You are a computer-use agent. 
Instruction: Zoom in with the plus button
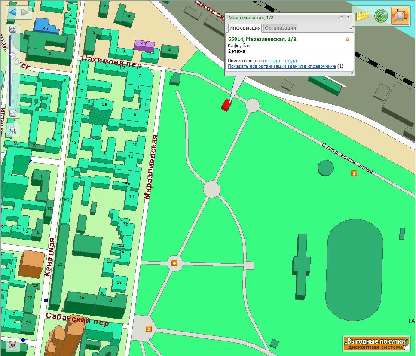[x=13, y=29]
